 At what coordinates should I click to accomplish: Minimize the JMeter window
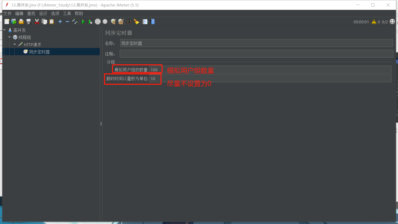point(358,5)
